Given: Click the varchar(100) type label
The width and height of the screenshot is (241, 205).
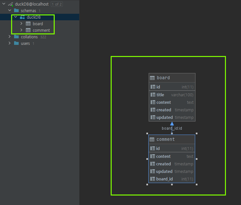Looking at the screenshot, I should [x=182, y=95].
